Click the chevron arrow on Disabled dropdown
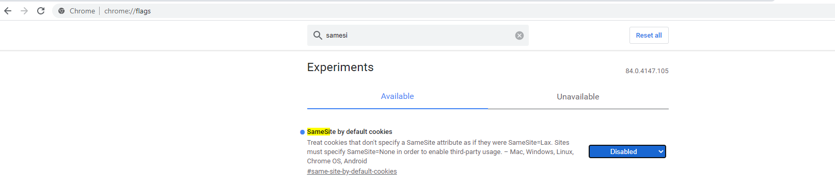Viewport: 835px width, 187px height. pyautogui.click(x=660, y=151)
